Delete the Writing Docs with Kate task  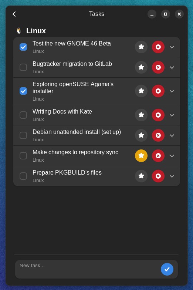158,115
